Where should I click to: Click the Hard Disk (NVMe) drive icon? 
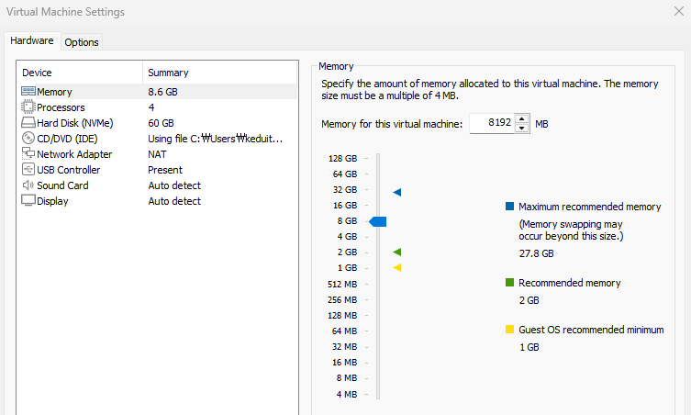click(28, 123)
